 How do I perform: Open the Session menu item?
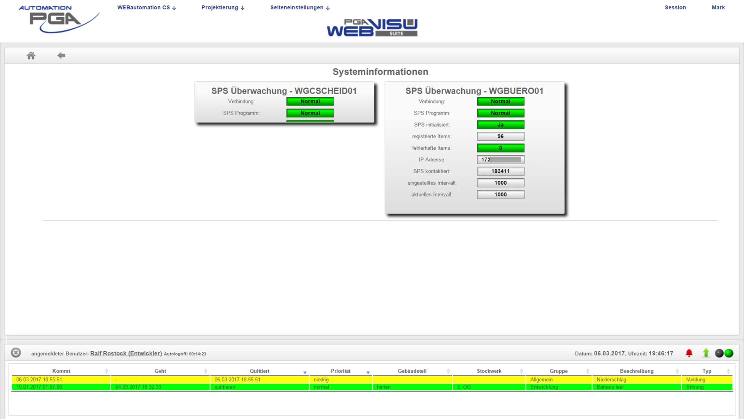675,7
